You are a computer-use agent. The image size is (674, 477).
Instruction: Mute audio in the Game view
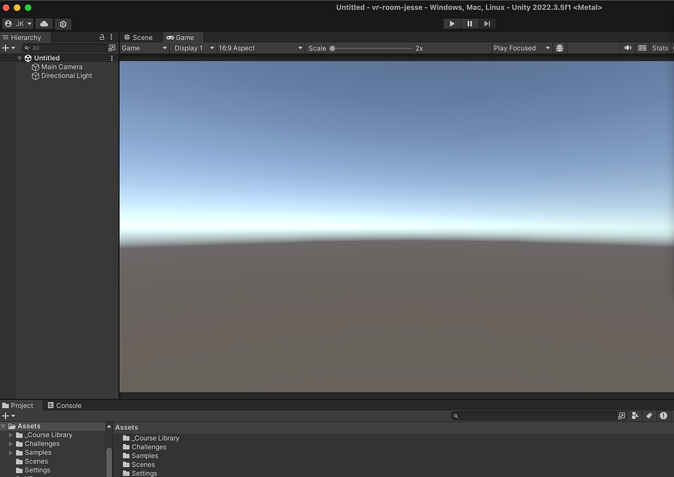pos(627,48)
